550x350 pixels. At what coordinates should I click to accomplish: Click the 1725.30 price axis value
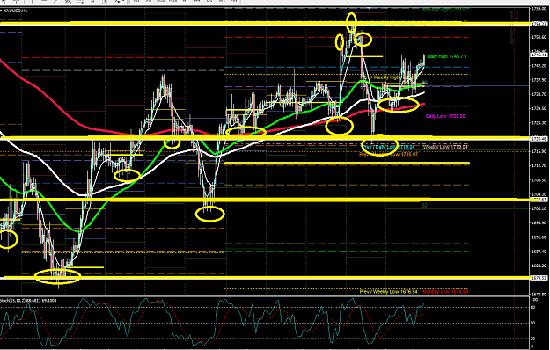pyautogui.click(x=539, y=123)
